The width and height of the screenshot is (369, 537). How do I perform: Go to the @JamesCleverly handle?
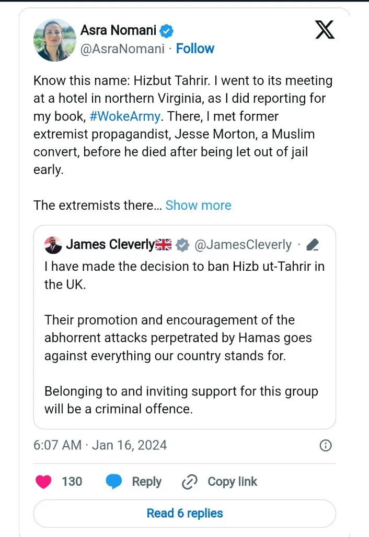(243, 244)
